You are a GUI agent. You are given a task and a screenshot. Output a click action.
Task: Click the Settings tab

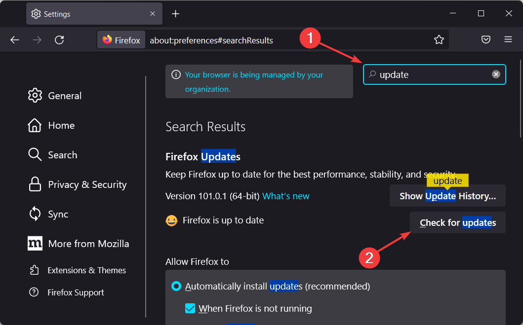(94, 14)
